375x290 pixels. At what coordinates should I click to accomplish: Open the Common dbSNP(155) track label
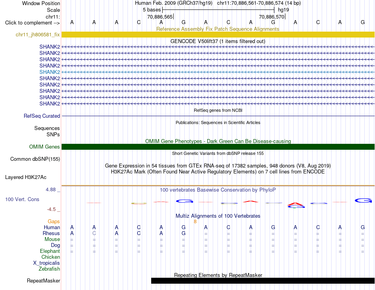pyautogui.click(x=35, y=159)
